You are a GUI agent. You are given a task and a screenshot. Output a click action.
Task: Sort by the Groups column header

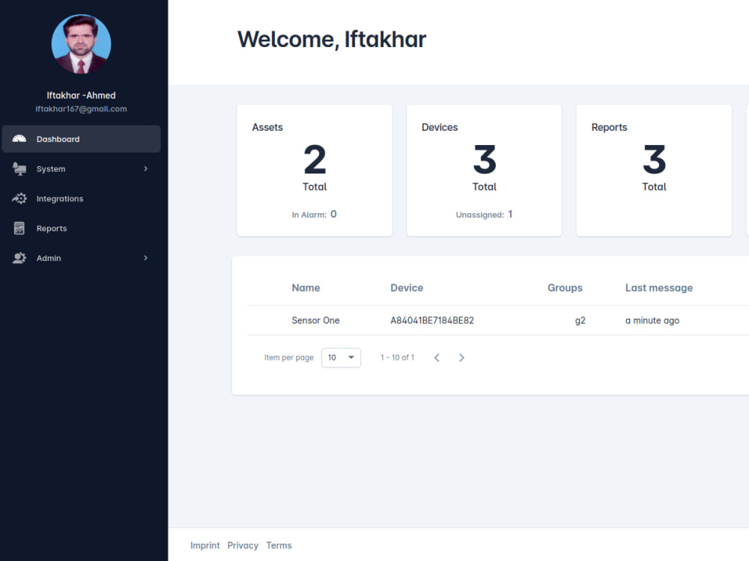(x=565, y=288)
